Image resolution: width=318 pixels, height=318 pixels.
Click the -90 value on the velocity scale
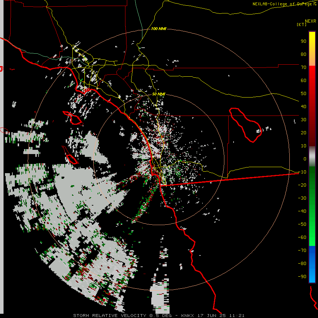pos(302,276)
